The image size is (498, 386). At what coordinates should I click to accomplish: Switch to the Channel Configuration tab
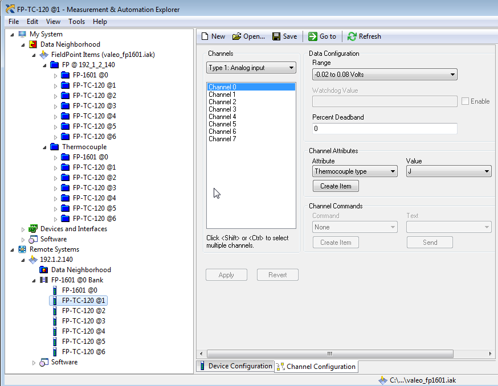click(316, 367)
